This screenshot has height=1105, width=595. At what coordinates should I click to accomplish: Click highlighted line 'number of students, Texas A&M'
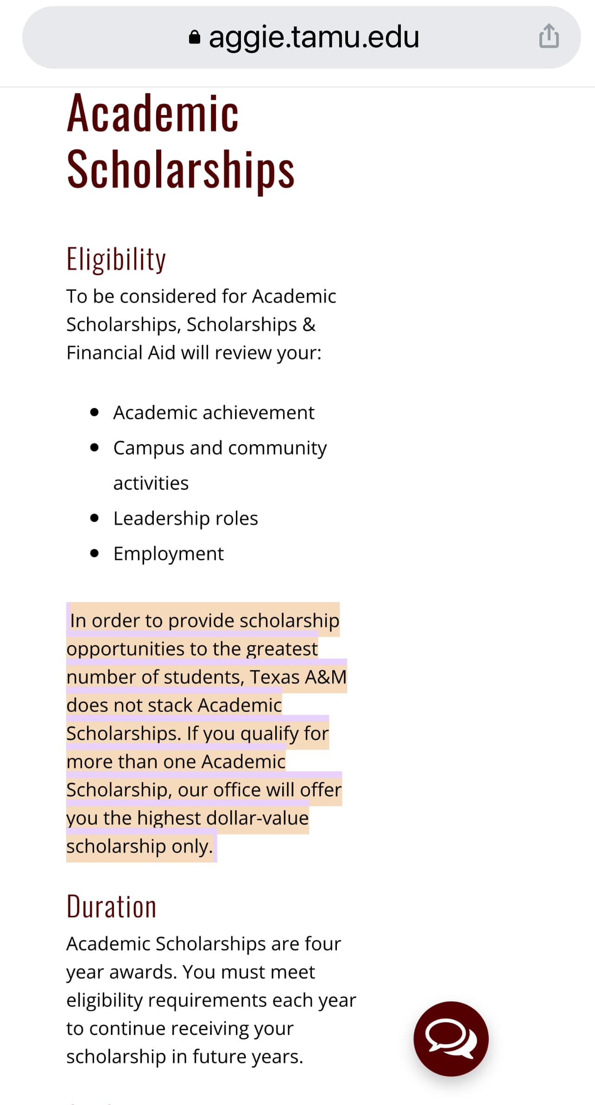pos(207,677)
